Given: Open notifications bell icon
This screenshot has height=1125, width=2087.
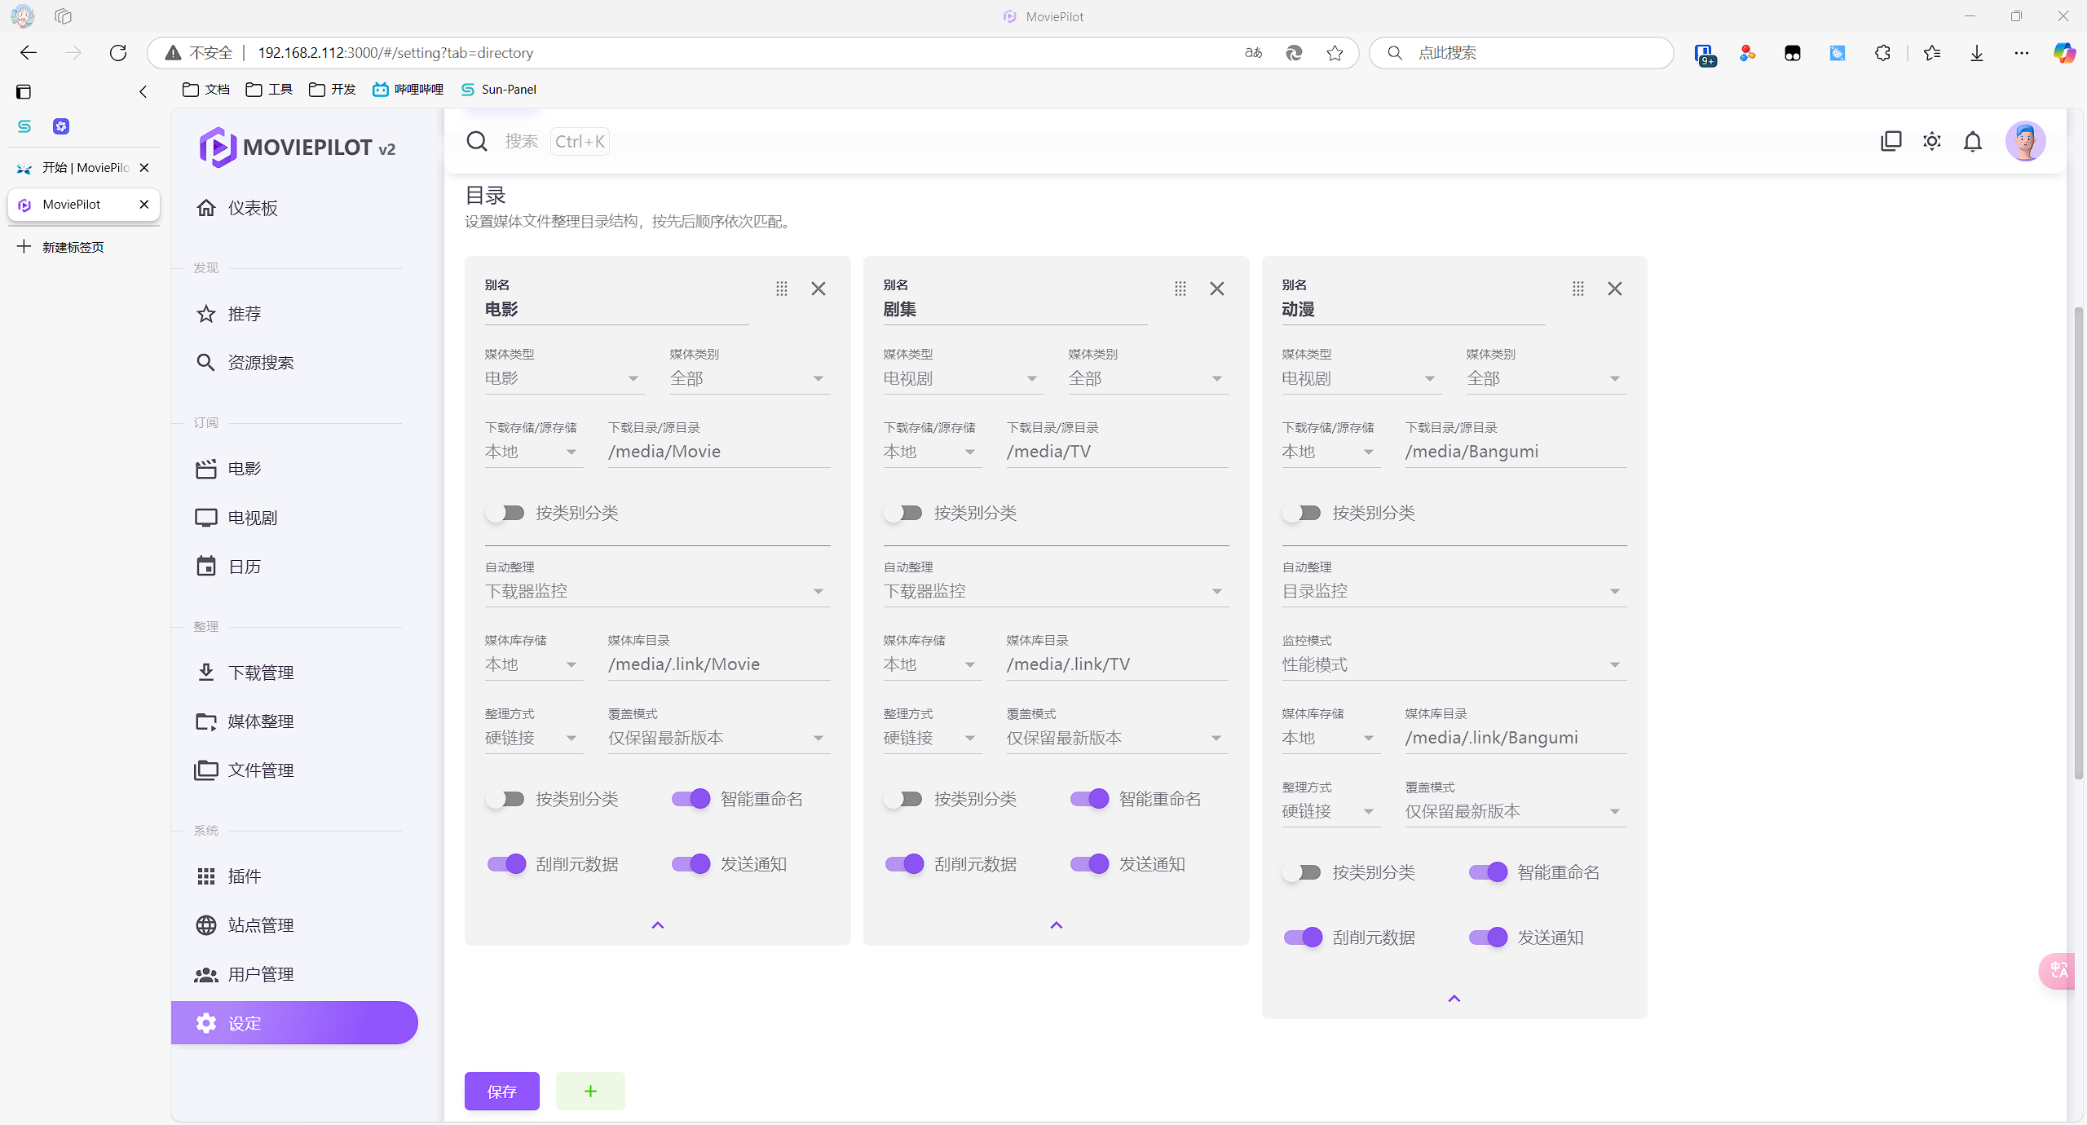Looking at the screenshot, I should pos(1973,141).
